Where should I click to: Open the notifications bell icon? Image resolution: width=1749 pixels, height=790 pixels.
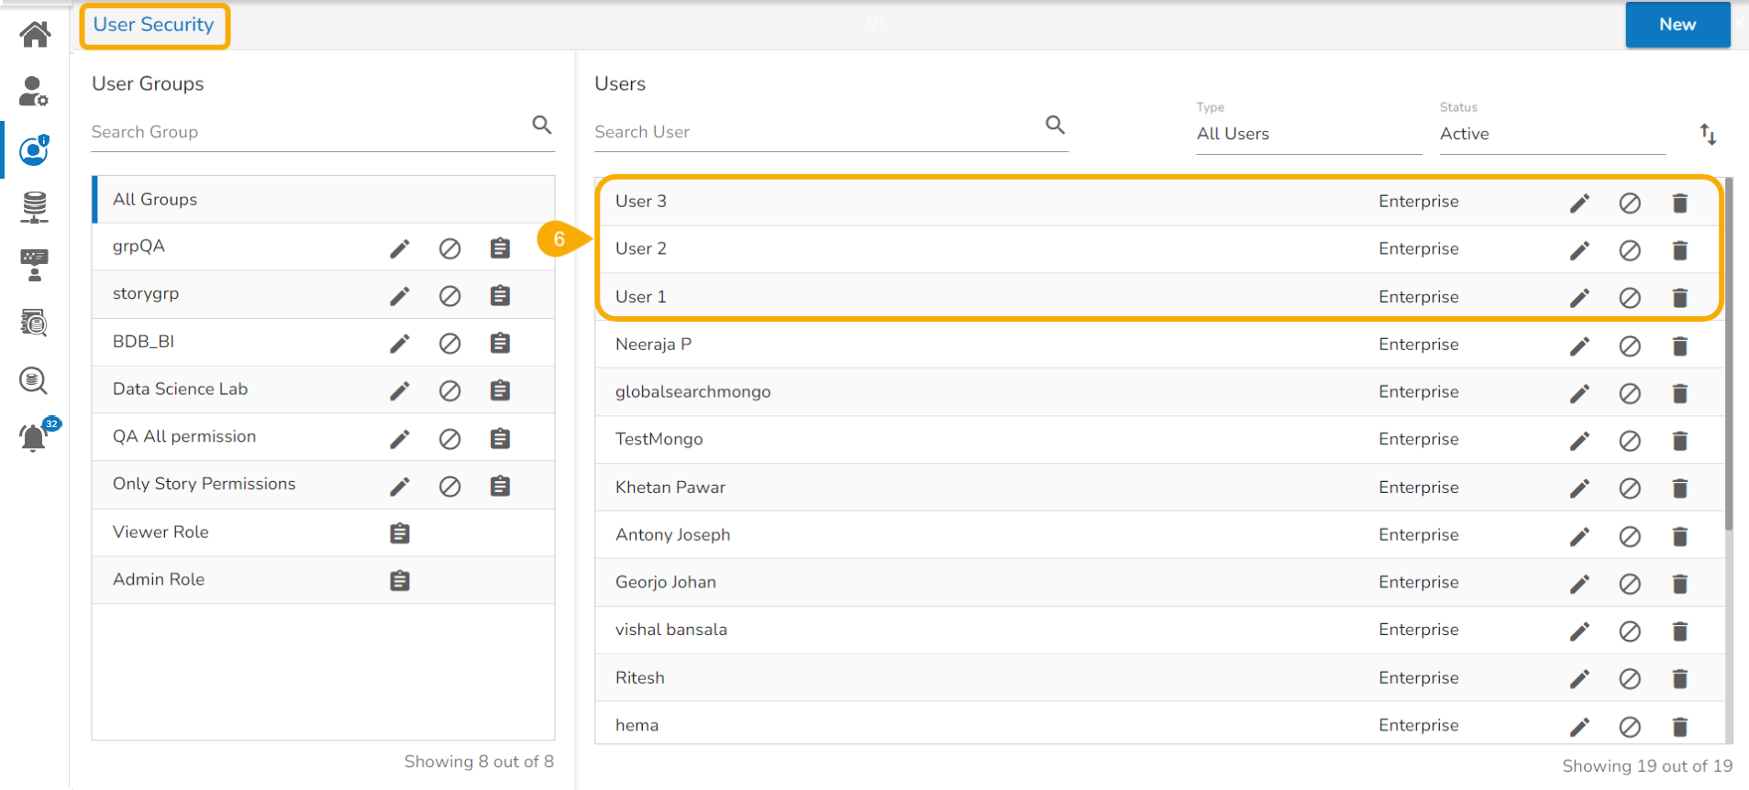coord(34,438)
